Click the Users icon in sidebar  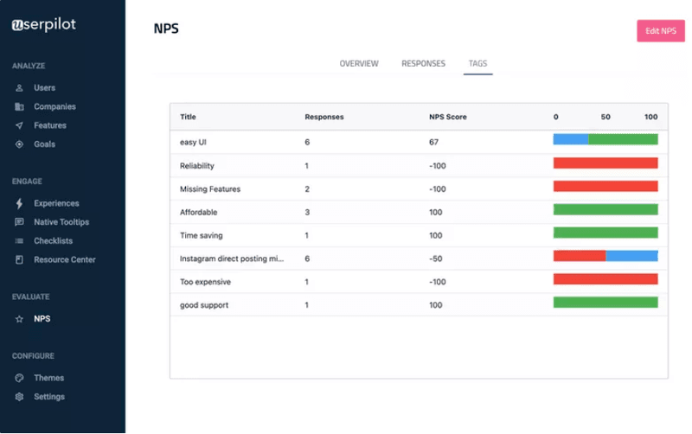coord(19,88)
